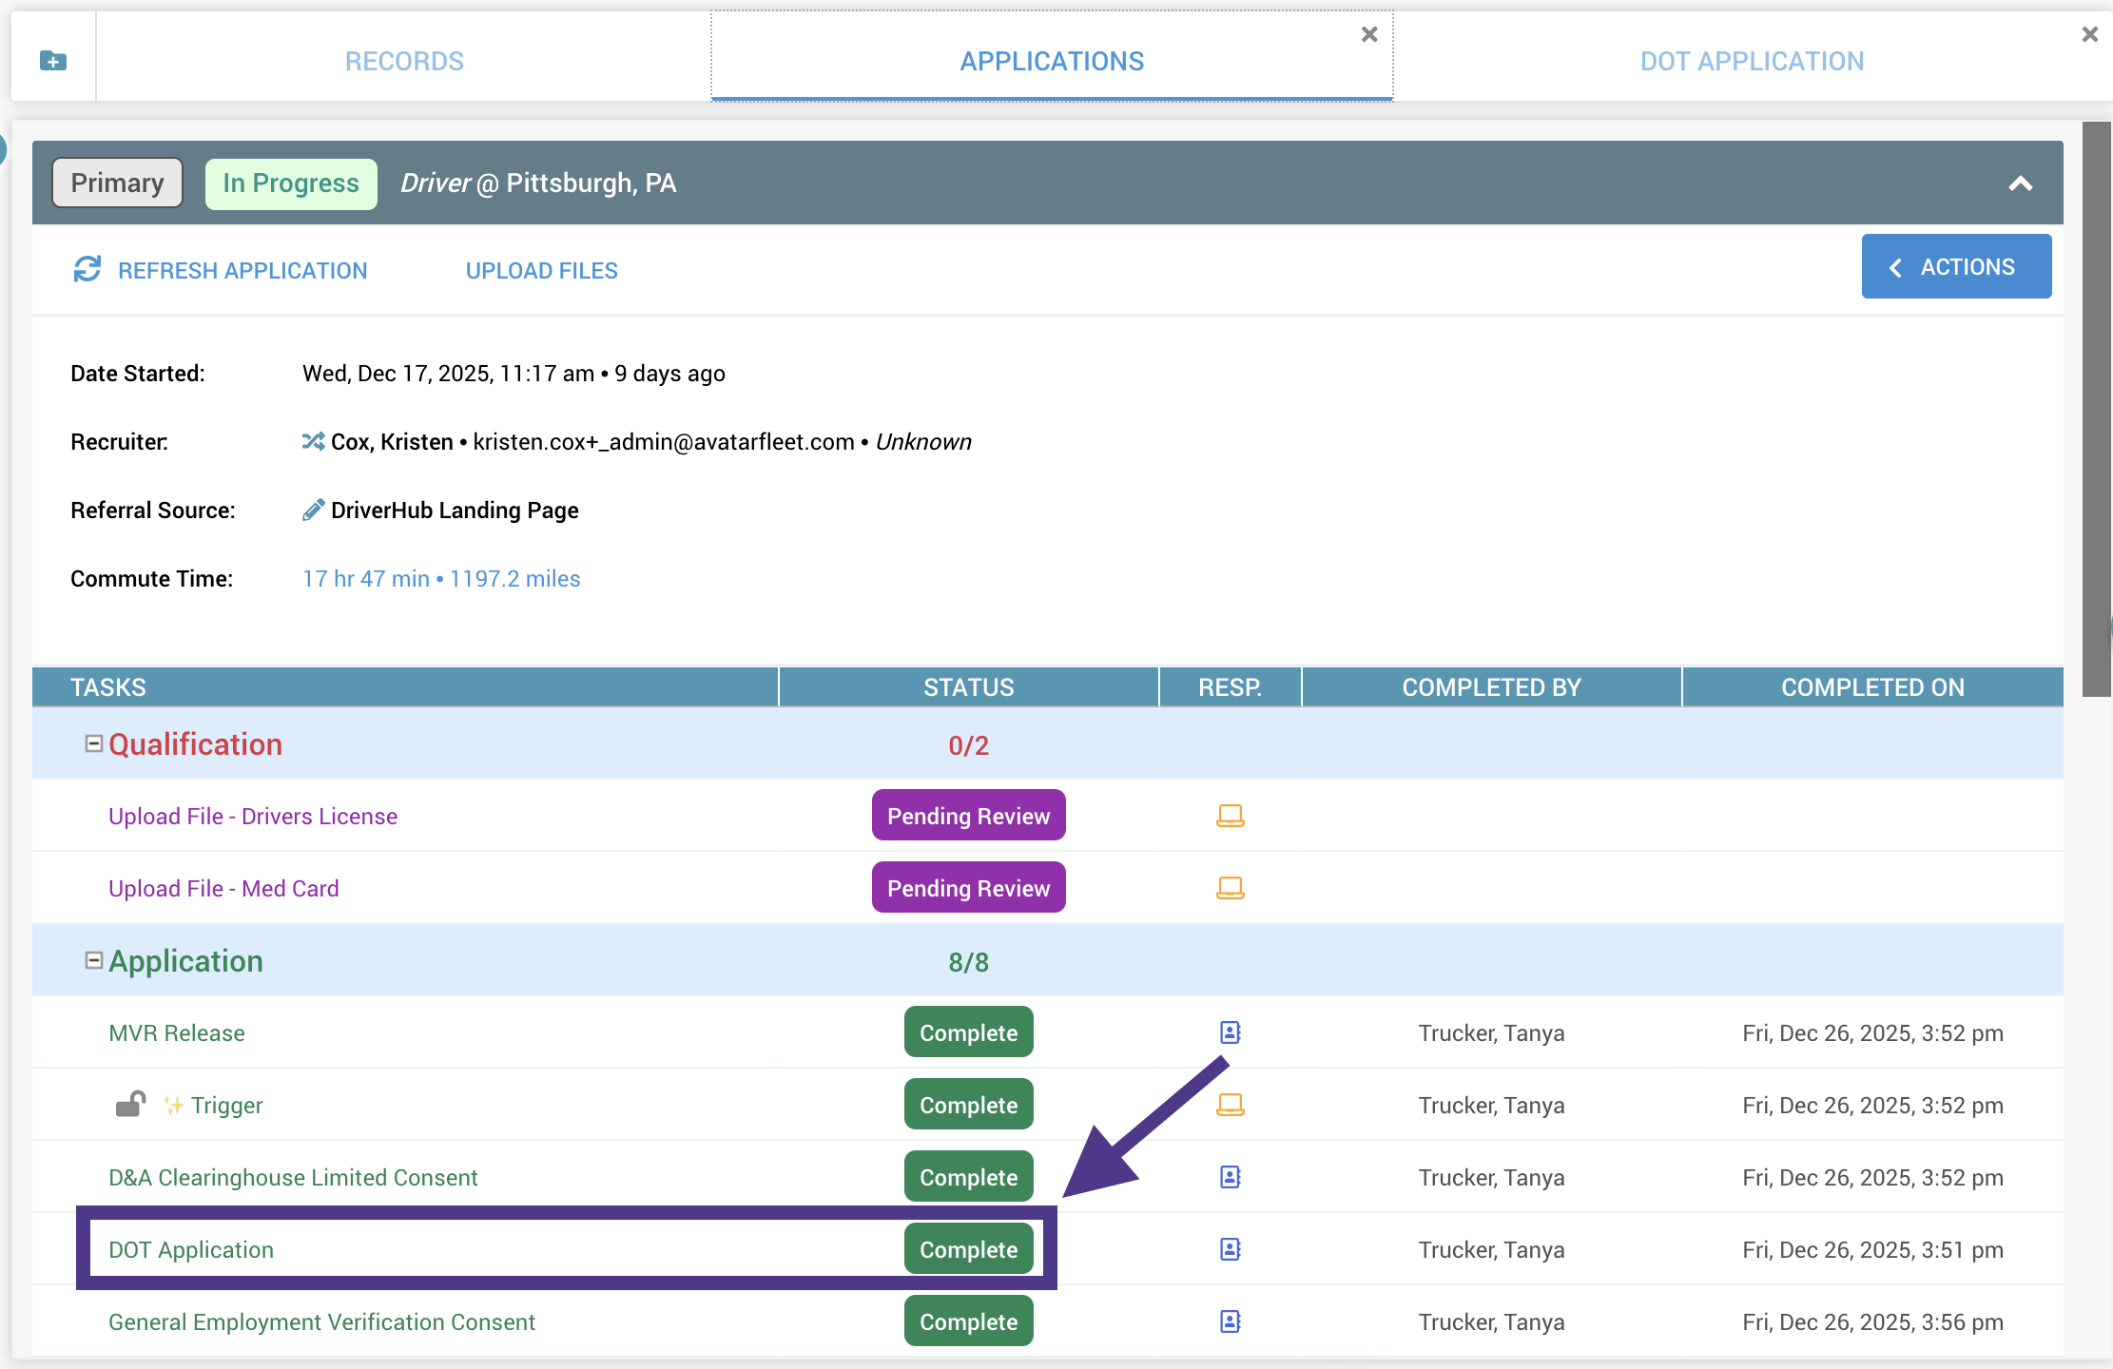2113x1369 pixels.
Task: Click the vertical scrollbar on the right
Action: point(2096,409)
